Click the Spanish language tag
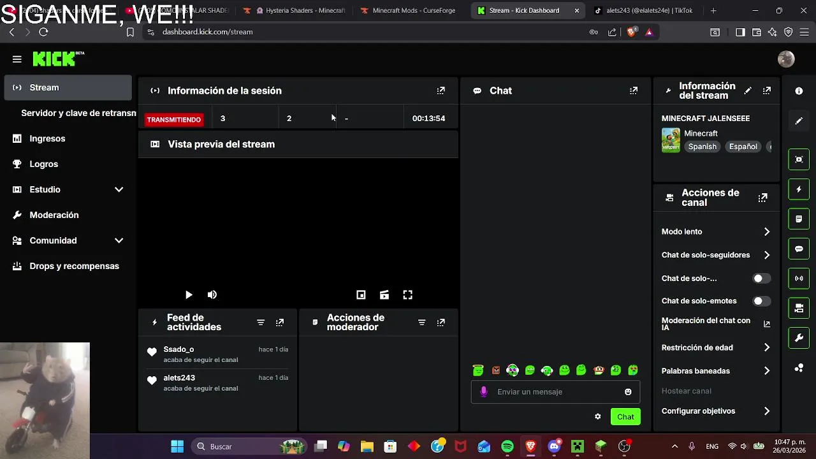 point(702,147)
